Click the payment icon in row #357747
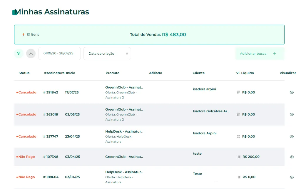Image resolution: width=306 pixels, height=189 pixels. (238, 136)
